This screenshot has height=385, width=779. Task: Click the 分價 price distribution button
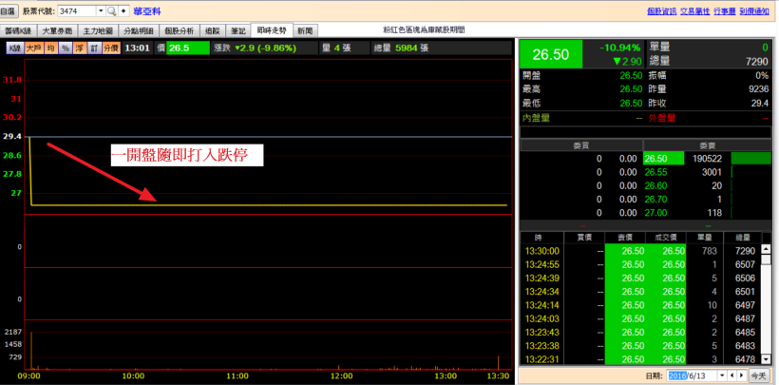[111, 48]
